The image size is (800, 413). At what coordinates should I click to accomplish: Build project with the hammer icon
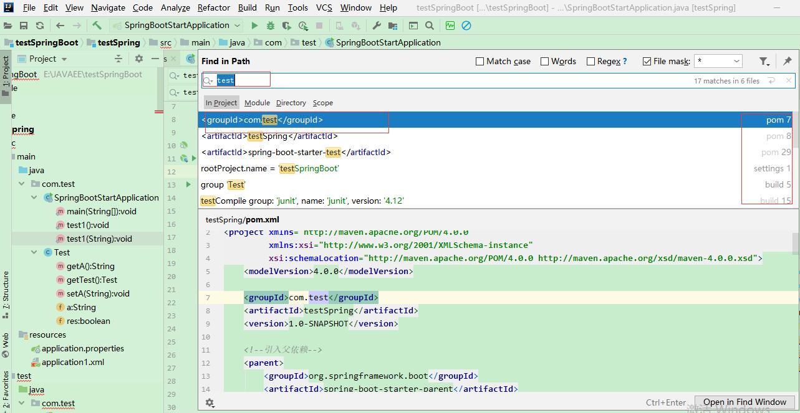[97, 26]
